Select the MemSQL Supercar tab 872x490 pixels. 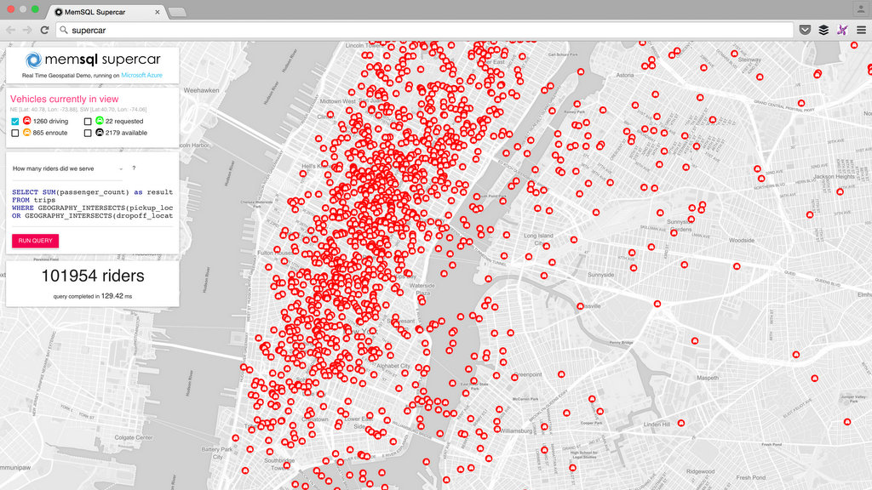[106, 12]
